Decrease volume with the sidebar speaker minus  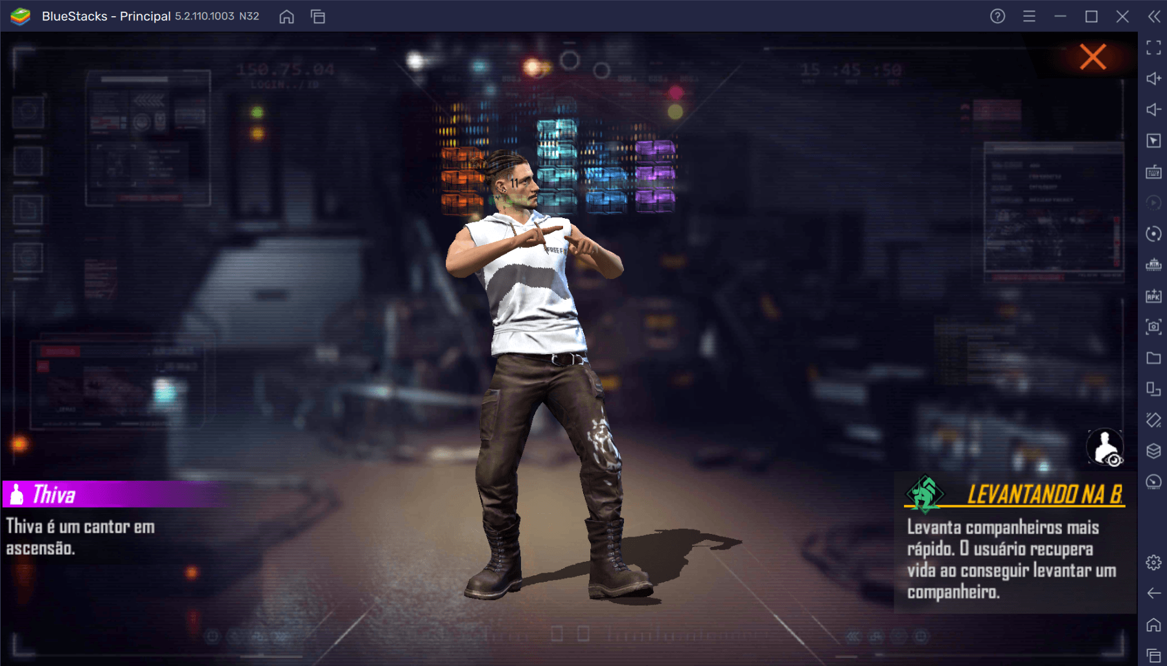[x=1153, y=109]
